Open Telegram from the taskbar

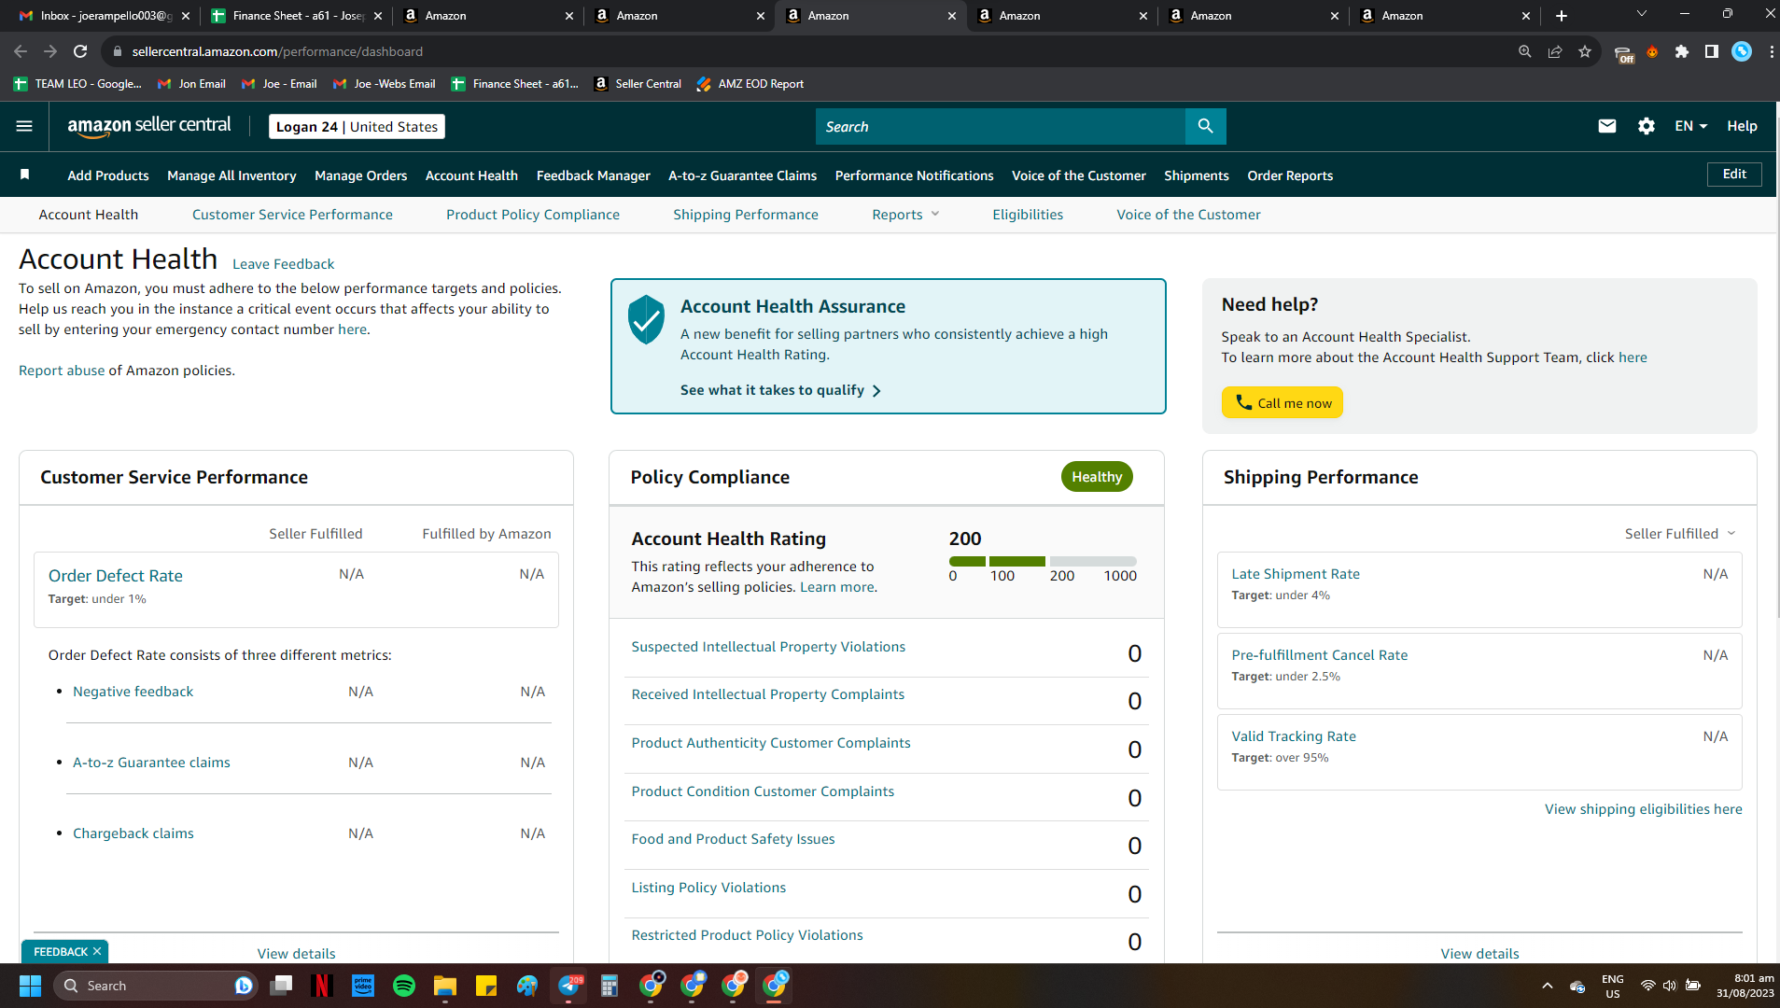(x=568, y=986)
